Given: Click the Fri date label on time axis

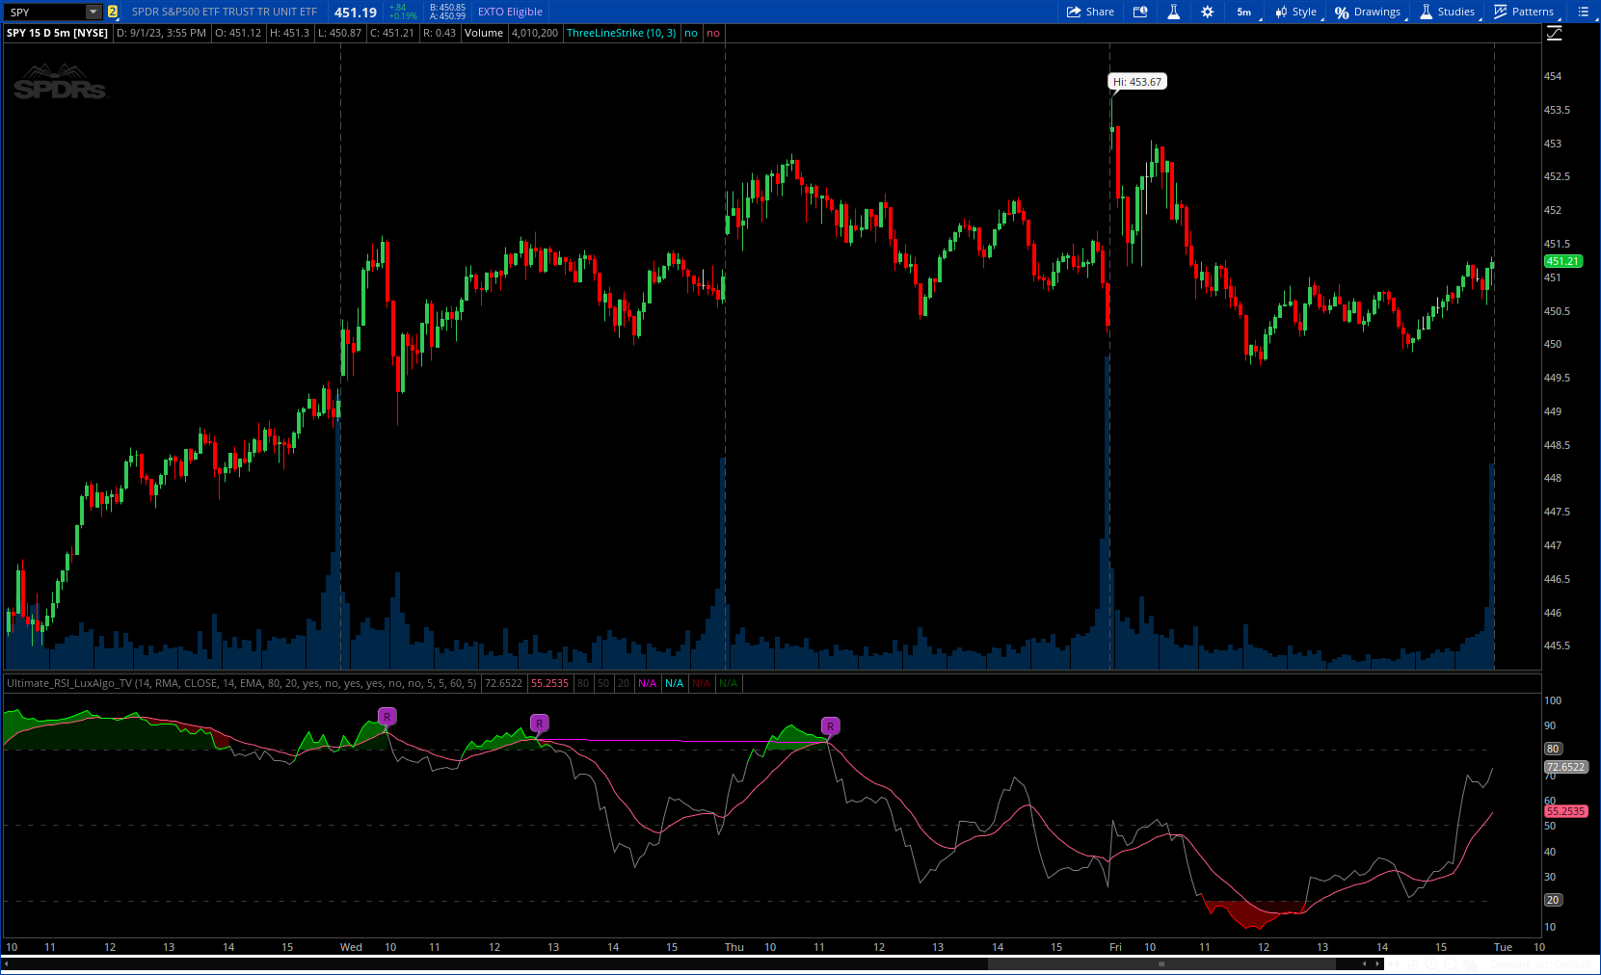Looking at the screenshot, I should coord(1115,947).
